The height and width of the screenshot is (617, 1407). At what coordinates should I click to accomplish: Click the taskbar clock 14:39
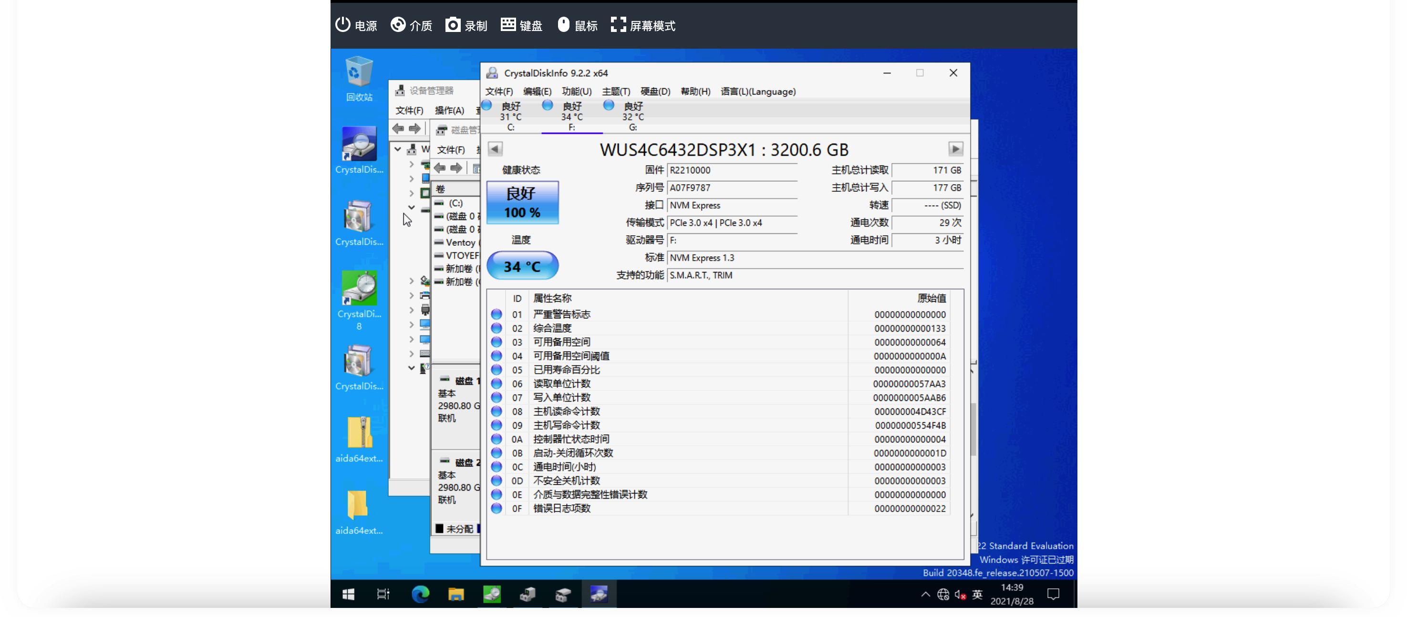click(1012, 594)
